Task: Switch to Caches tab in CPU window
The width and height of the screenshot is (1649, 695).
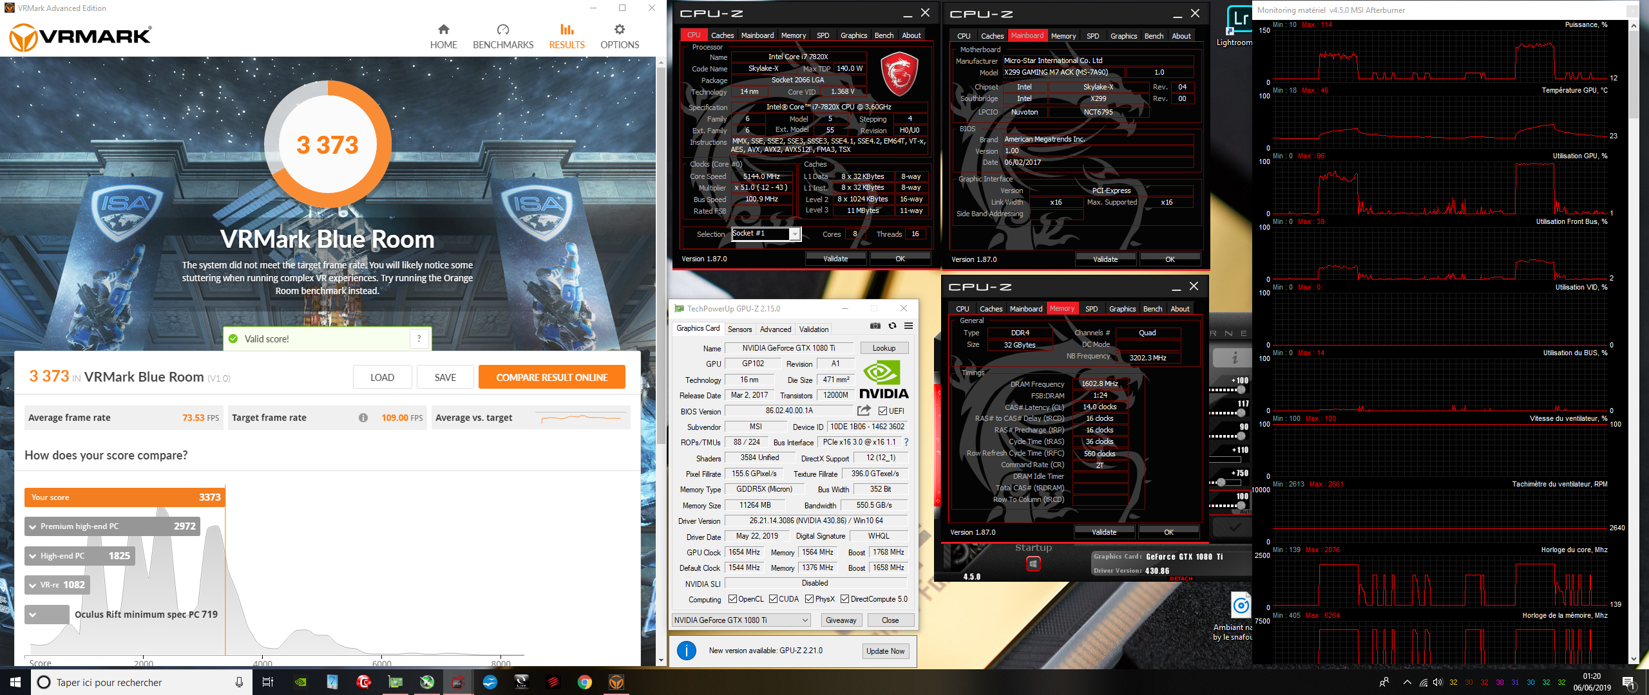Action: [x=722, y=35]
